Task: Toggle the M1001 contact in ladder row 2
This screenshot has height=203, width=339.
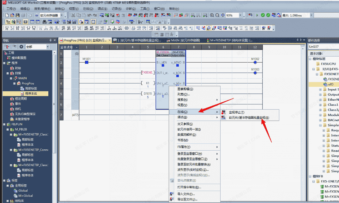Action: pyautogui.click(x=87, y=62)
